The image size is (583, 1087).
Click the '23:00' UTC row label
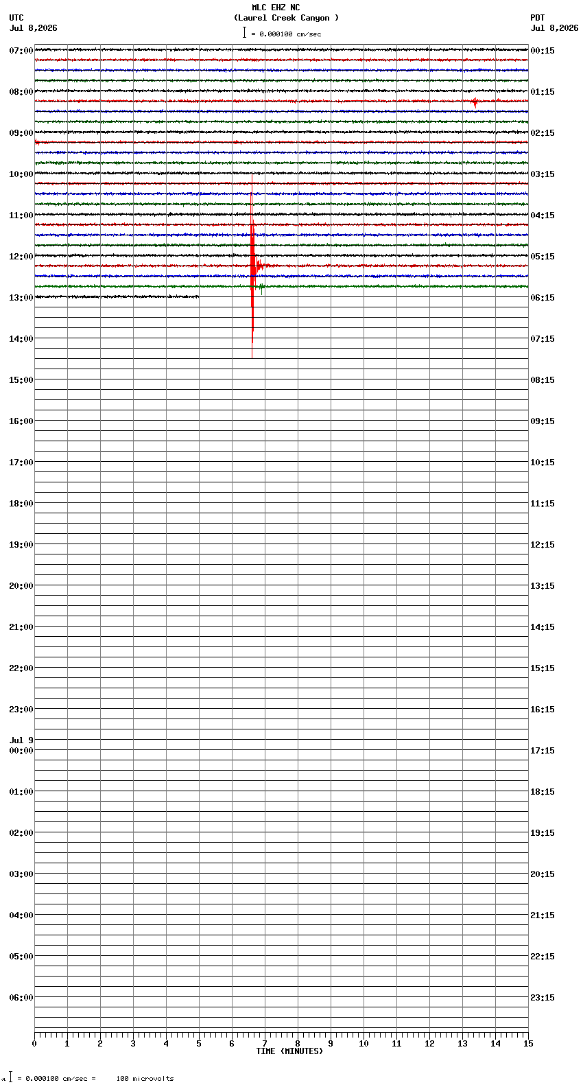21,709
